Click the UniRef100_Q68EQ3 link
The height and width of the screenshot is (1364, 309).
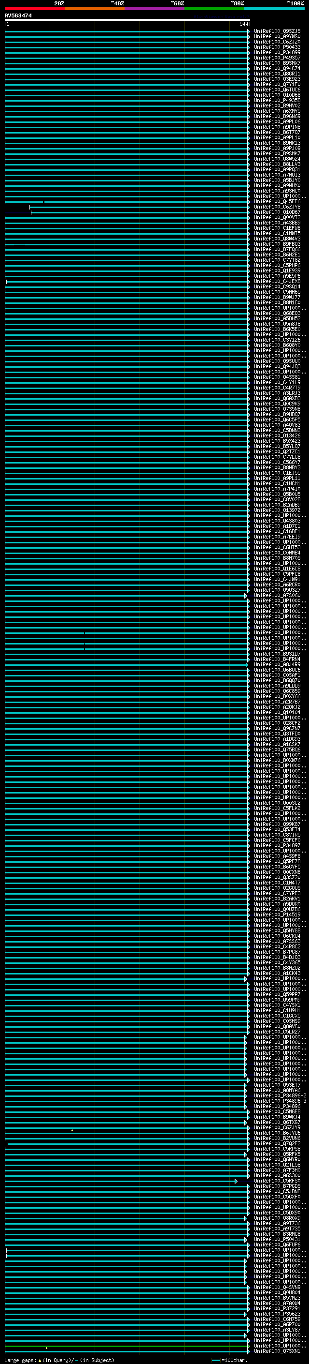[277, 314]
